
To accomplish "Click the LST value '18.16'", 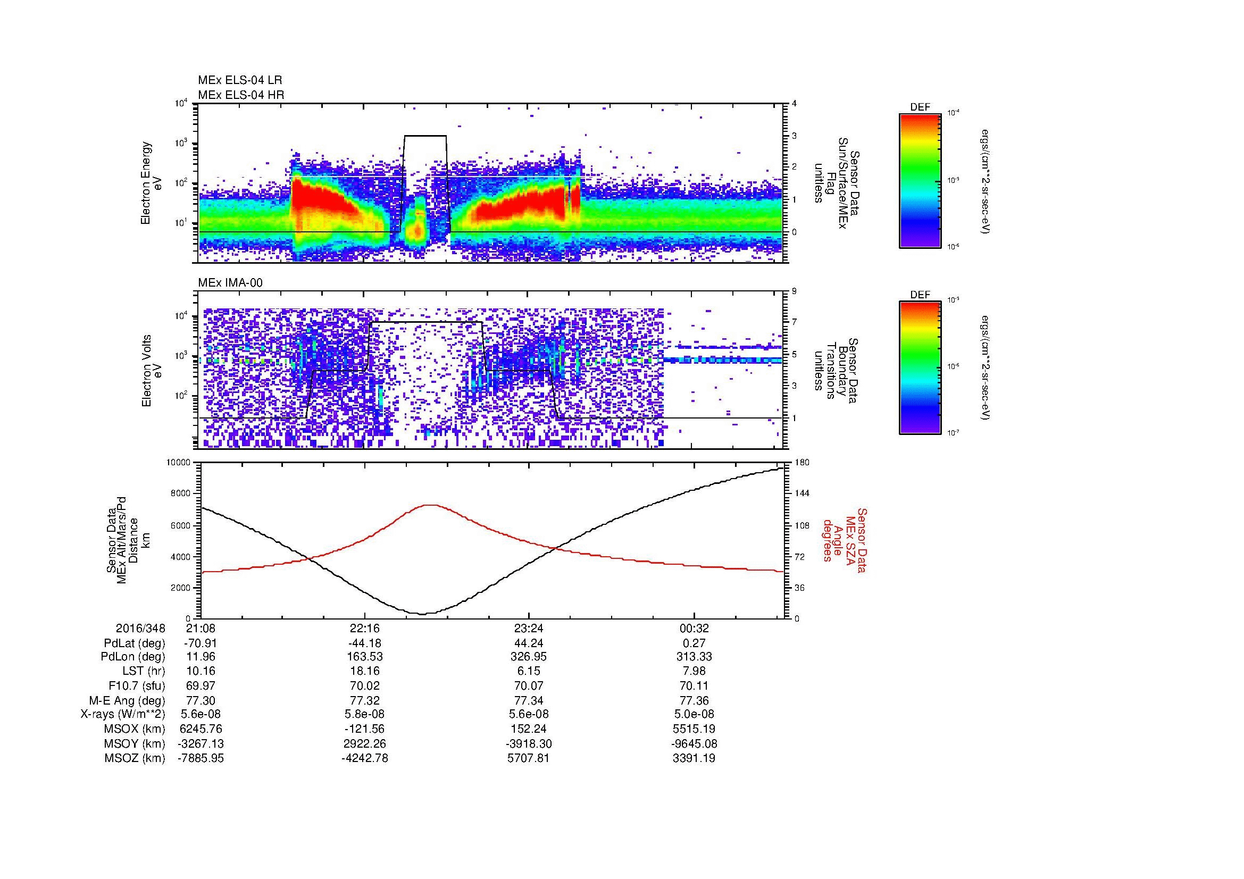I will point(365,672).
